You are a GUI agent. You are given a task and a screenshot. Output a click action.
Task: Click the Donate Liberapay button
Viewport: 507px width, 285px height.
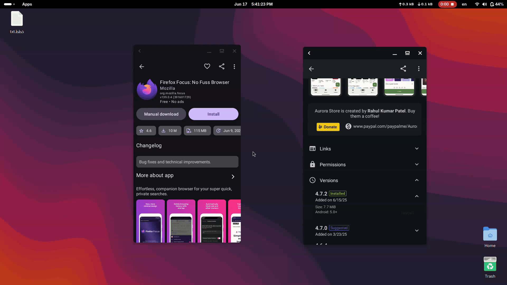point(328,127)
